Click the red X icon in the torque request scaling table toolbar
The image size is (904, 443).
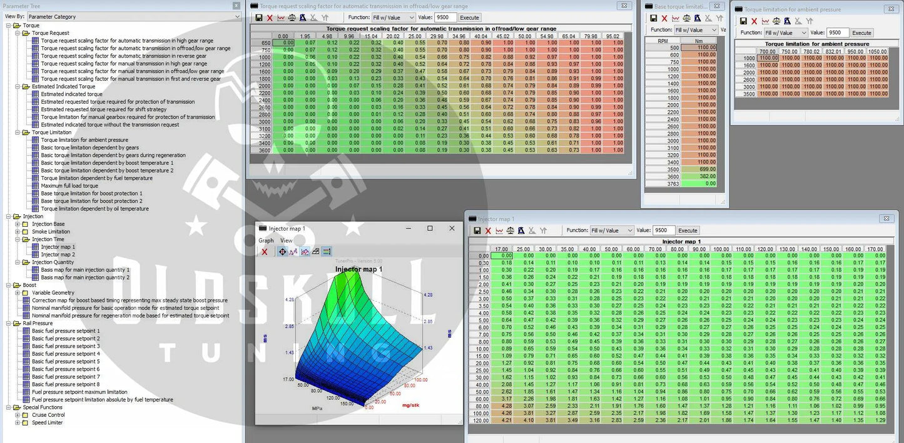tap(270, 17)
